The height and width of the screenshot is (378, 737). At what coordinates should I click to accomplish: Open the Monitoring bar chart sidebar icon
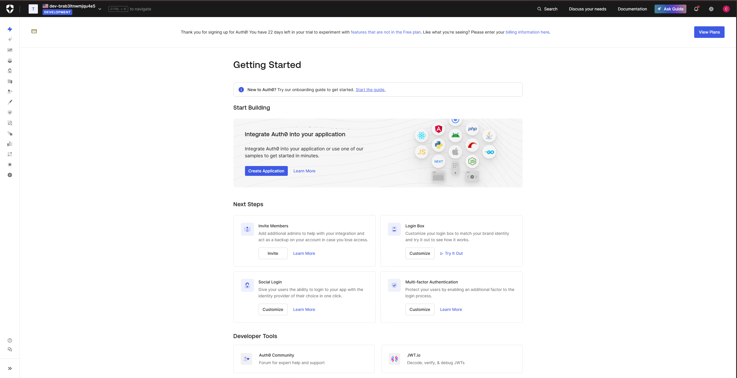pos(10,144)
